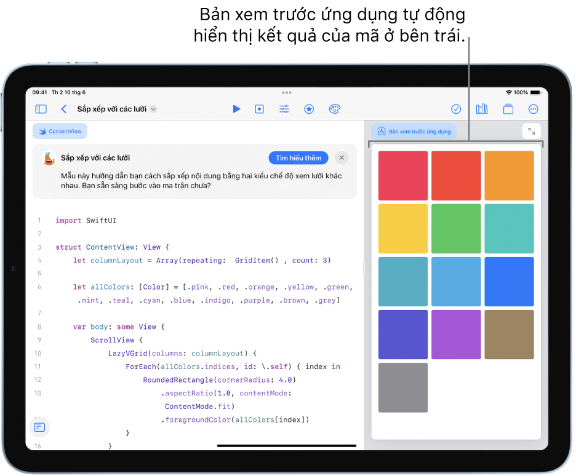Run the code with Play button
The image size is (576, 476).
[236, 109]
